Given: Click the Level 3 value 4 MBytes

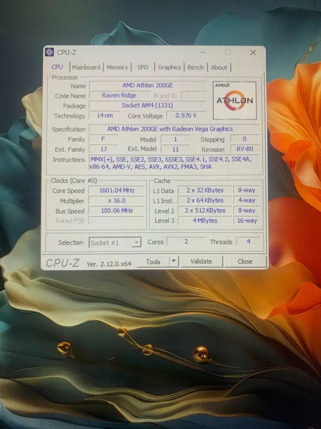Looking at the screenshot, I should (205, 221).
